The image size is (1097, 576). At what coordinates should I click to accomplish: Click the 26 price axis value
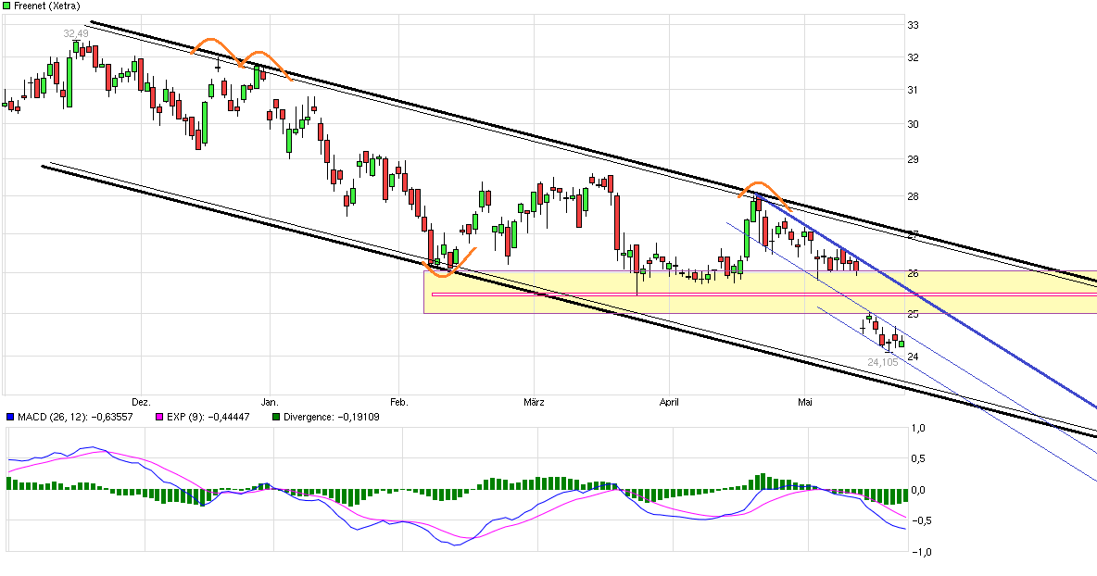pos(913,273)
